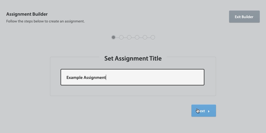Click the arrow icon on Next button

coord(209,111)
